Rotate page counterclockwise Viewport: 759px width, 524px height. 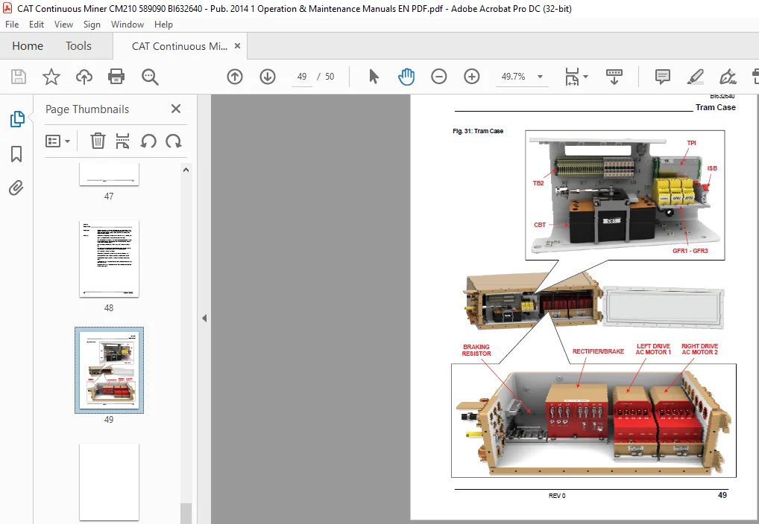148,141
